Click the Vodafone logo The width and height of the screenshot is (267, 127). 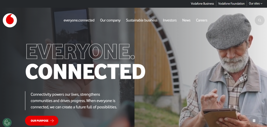[x=10, y=20]
